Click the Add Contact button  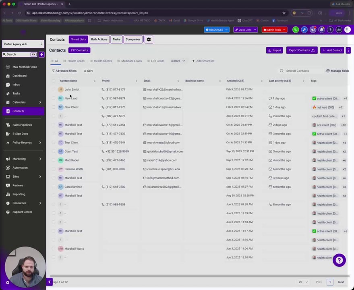click(x=332, y=50)
